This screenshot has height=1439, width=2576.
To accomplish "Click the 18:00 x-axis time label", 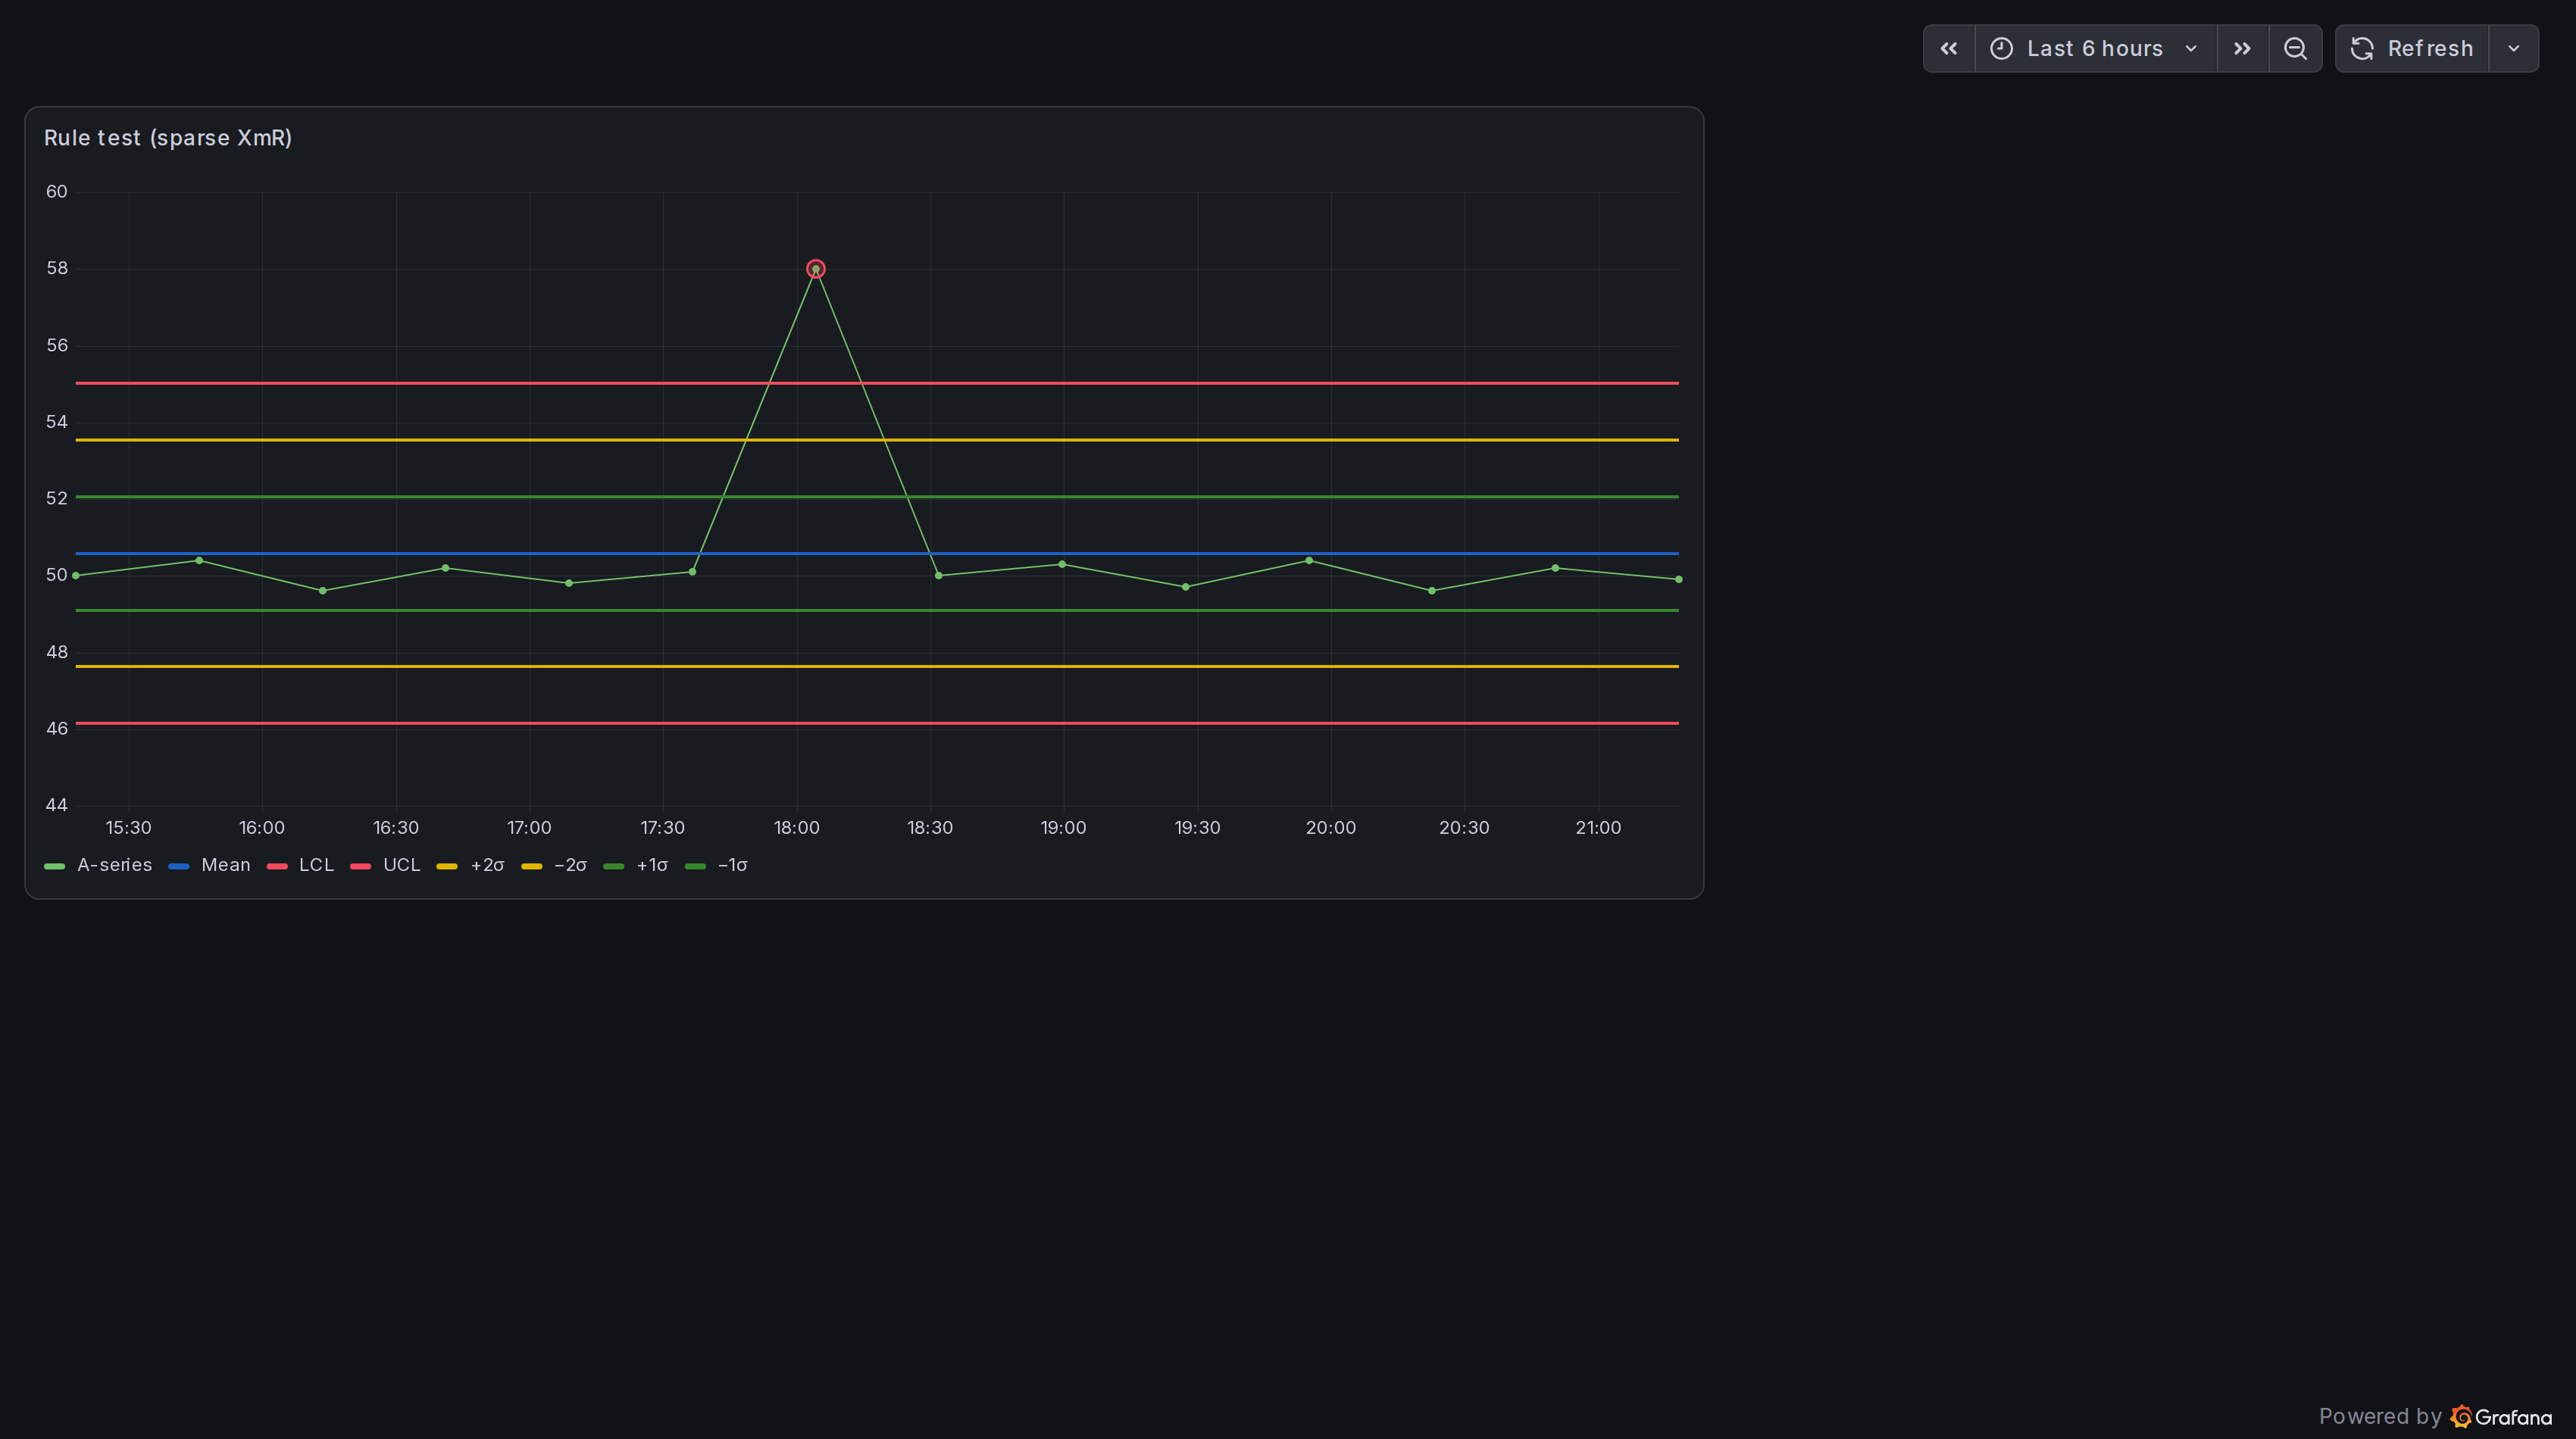I will pyautogui.click(x=796, y=827).
